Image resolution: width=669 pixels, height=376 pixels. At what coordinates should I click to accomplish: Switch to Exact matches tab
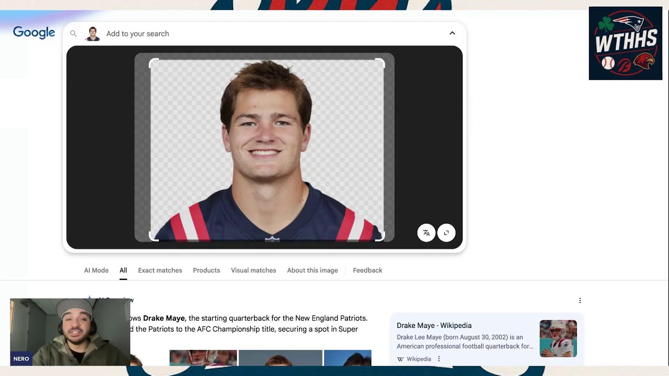point(160,271)
